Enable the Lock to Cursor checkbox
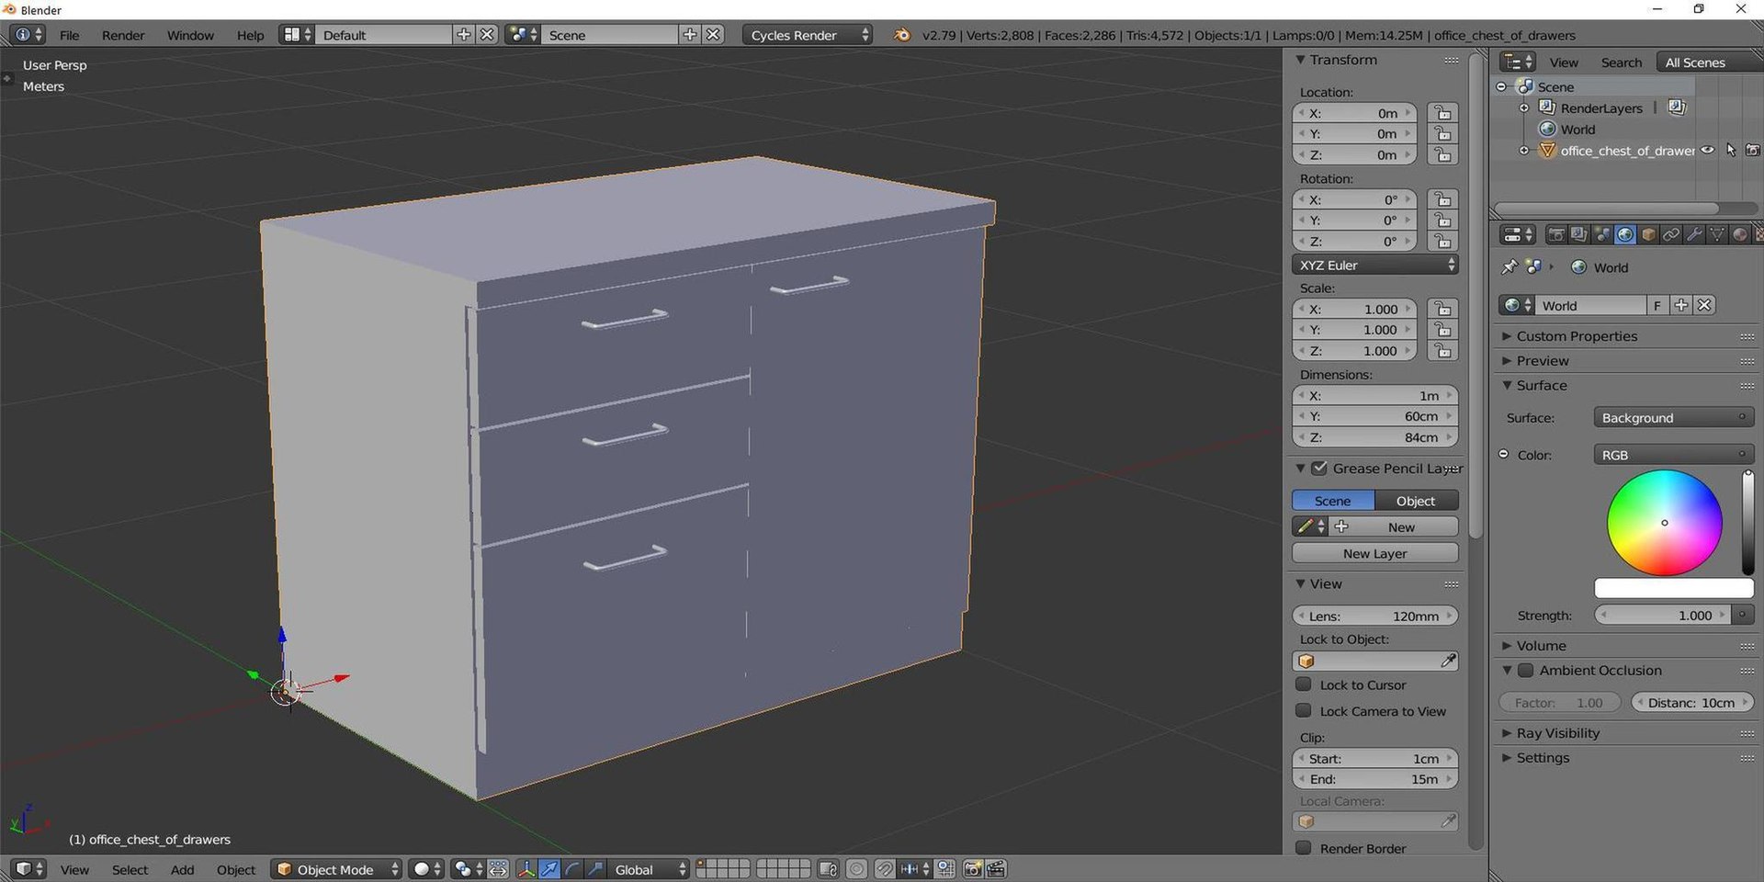1764x882 pixels. (1303, 684)
